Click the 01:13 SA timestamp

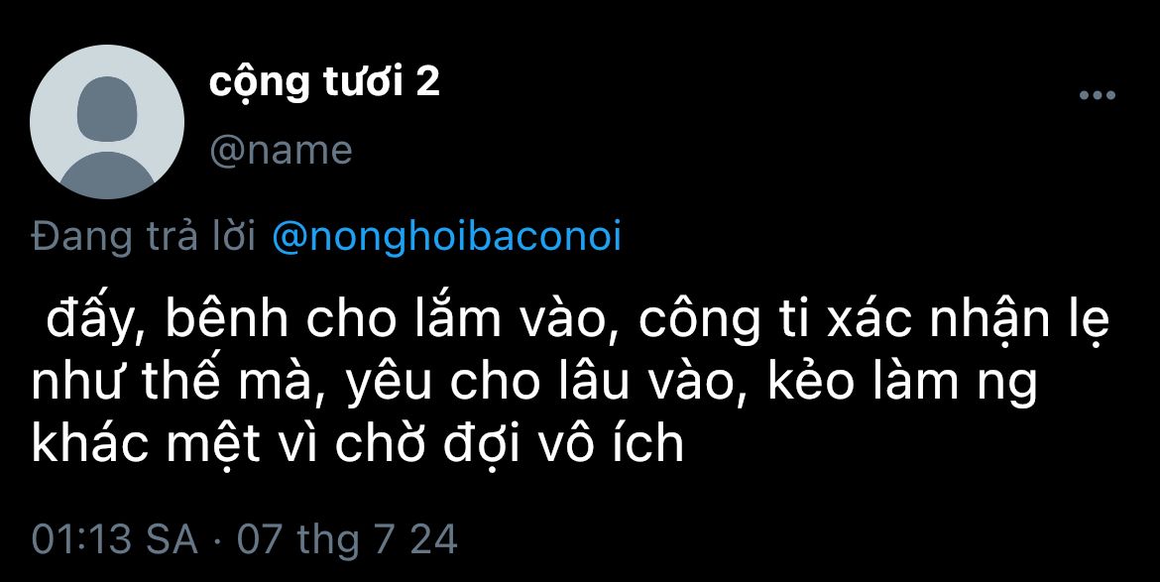click(x=115, y=539)
